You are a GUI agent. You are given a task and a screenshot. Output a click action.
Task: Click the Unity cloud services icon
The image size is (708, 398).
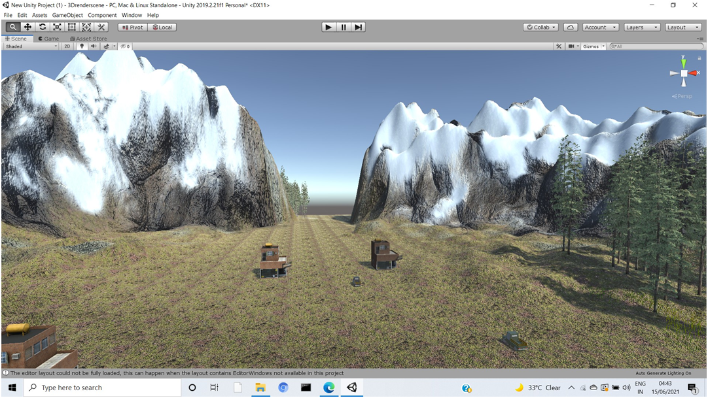[569, 27]
